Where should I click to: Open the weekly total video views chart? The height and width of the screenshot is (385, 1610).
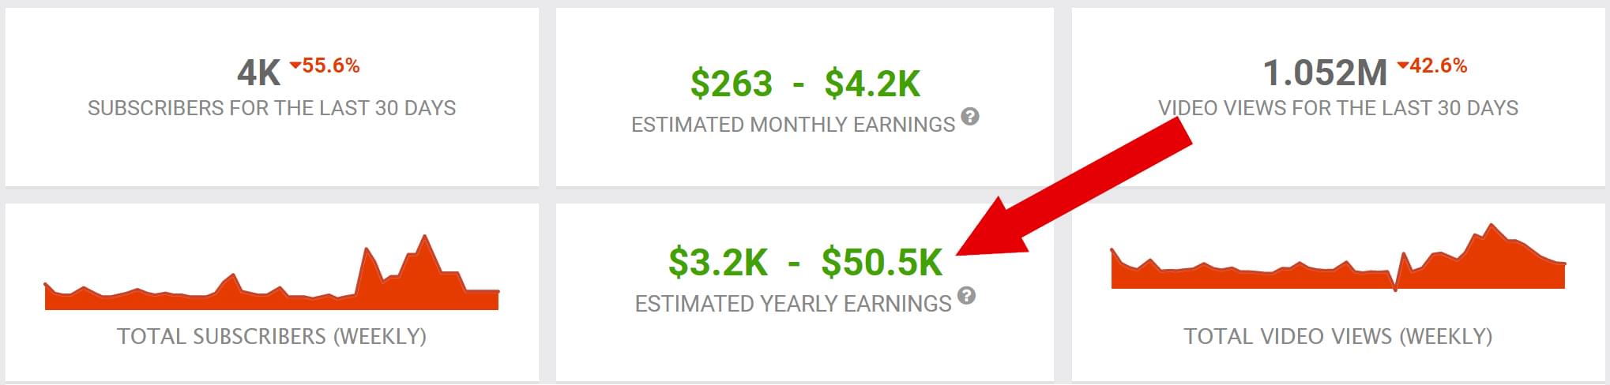coord(1337,262)
